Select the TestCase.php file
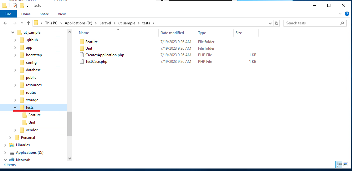This screenshot has height=171, width=352. click(96, 62)
